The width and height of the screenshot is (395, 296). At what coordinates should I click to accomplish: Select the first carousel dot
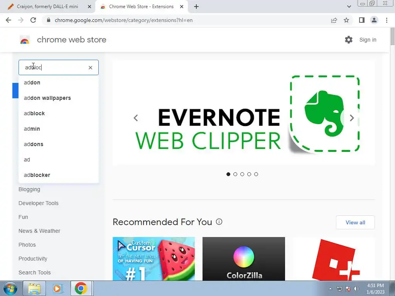228,174
